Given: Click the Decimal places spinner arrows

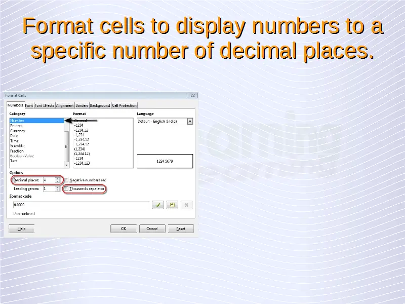Looking at the screenshot, I should (57, 180).
